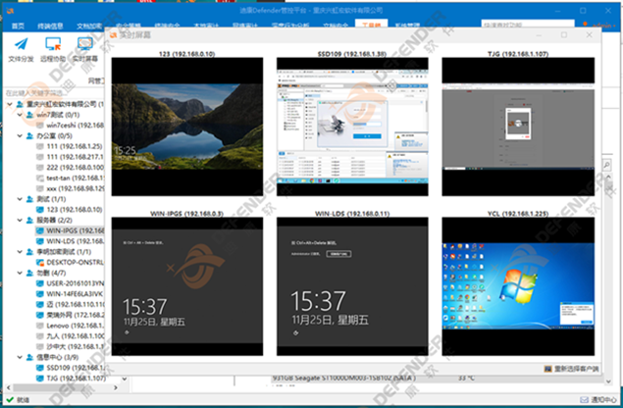Collapse the win7测试 group
Screen dimensions: 623x408
tap(17, 115)
